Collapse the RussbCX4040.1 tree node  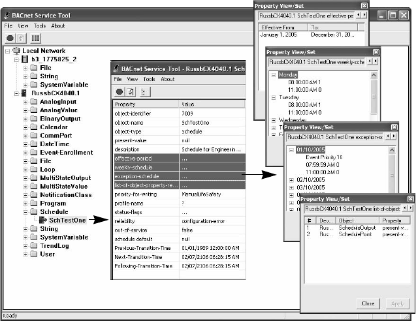click(16, 93)
